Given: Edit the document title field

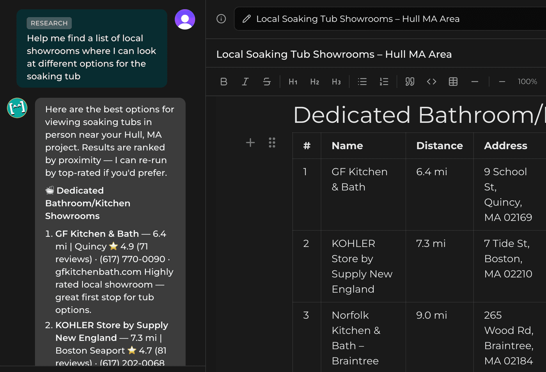Looking at the screenshot, I should coord(390,19).
